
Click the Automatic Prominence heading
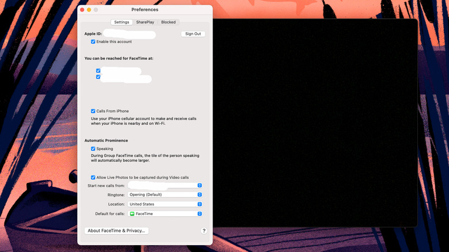tap(106, 140)
